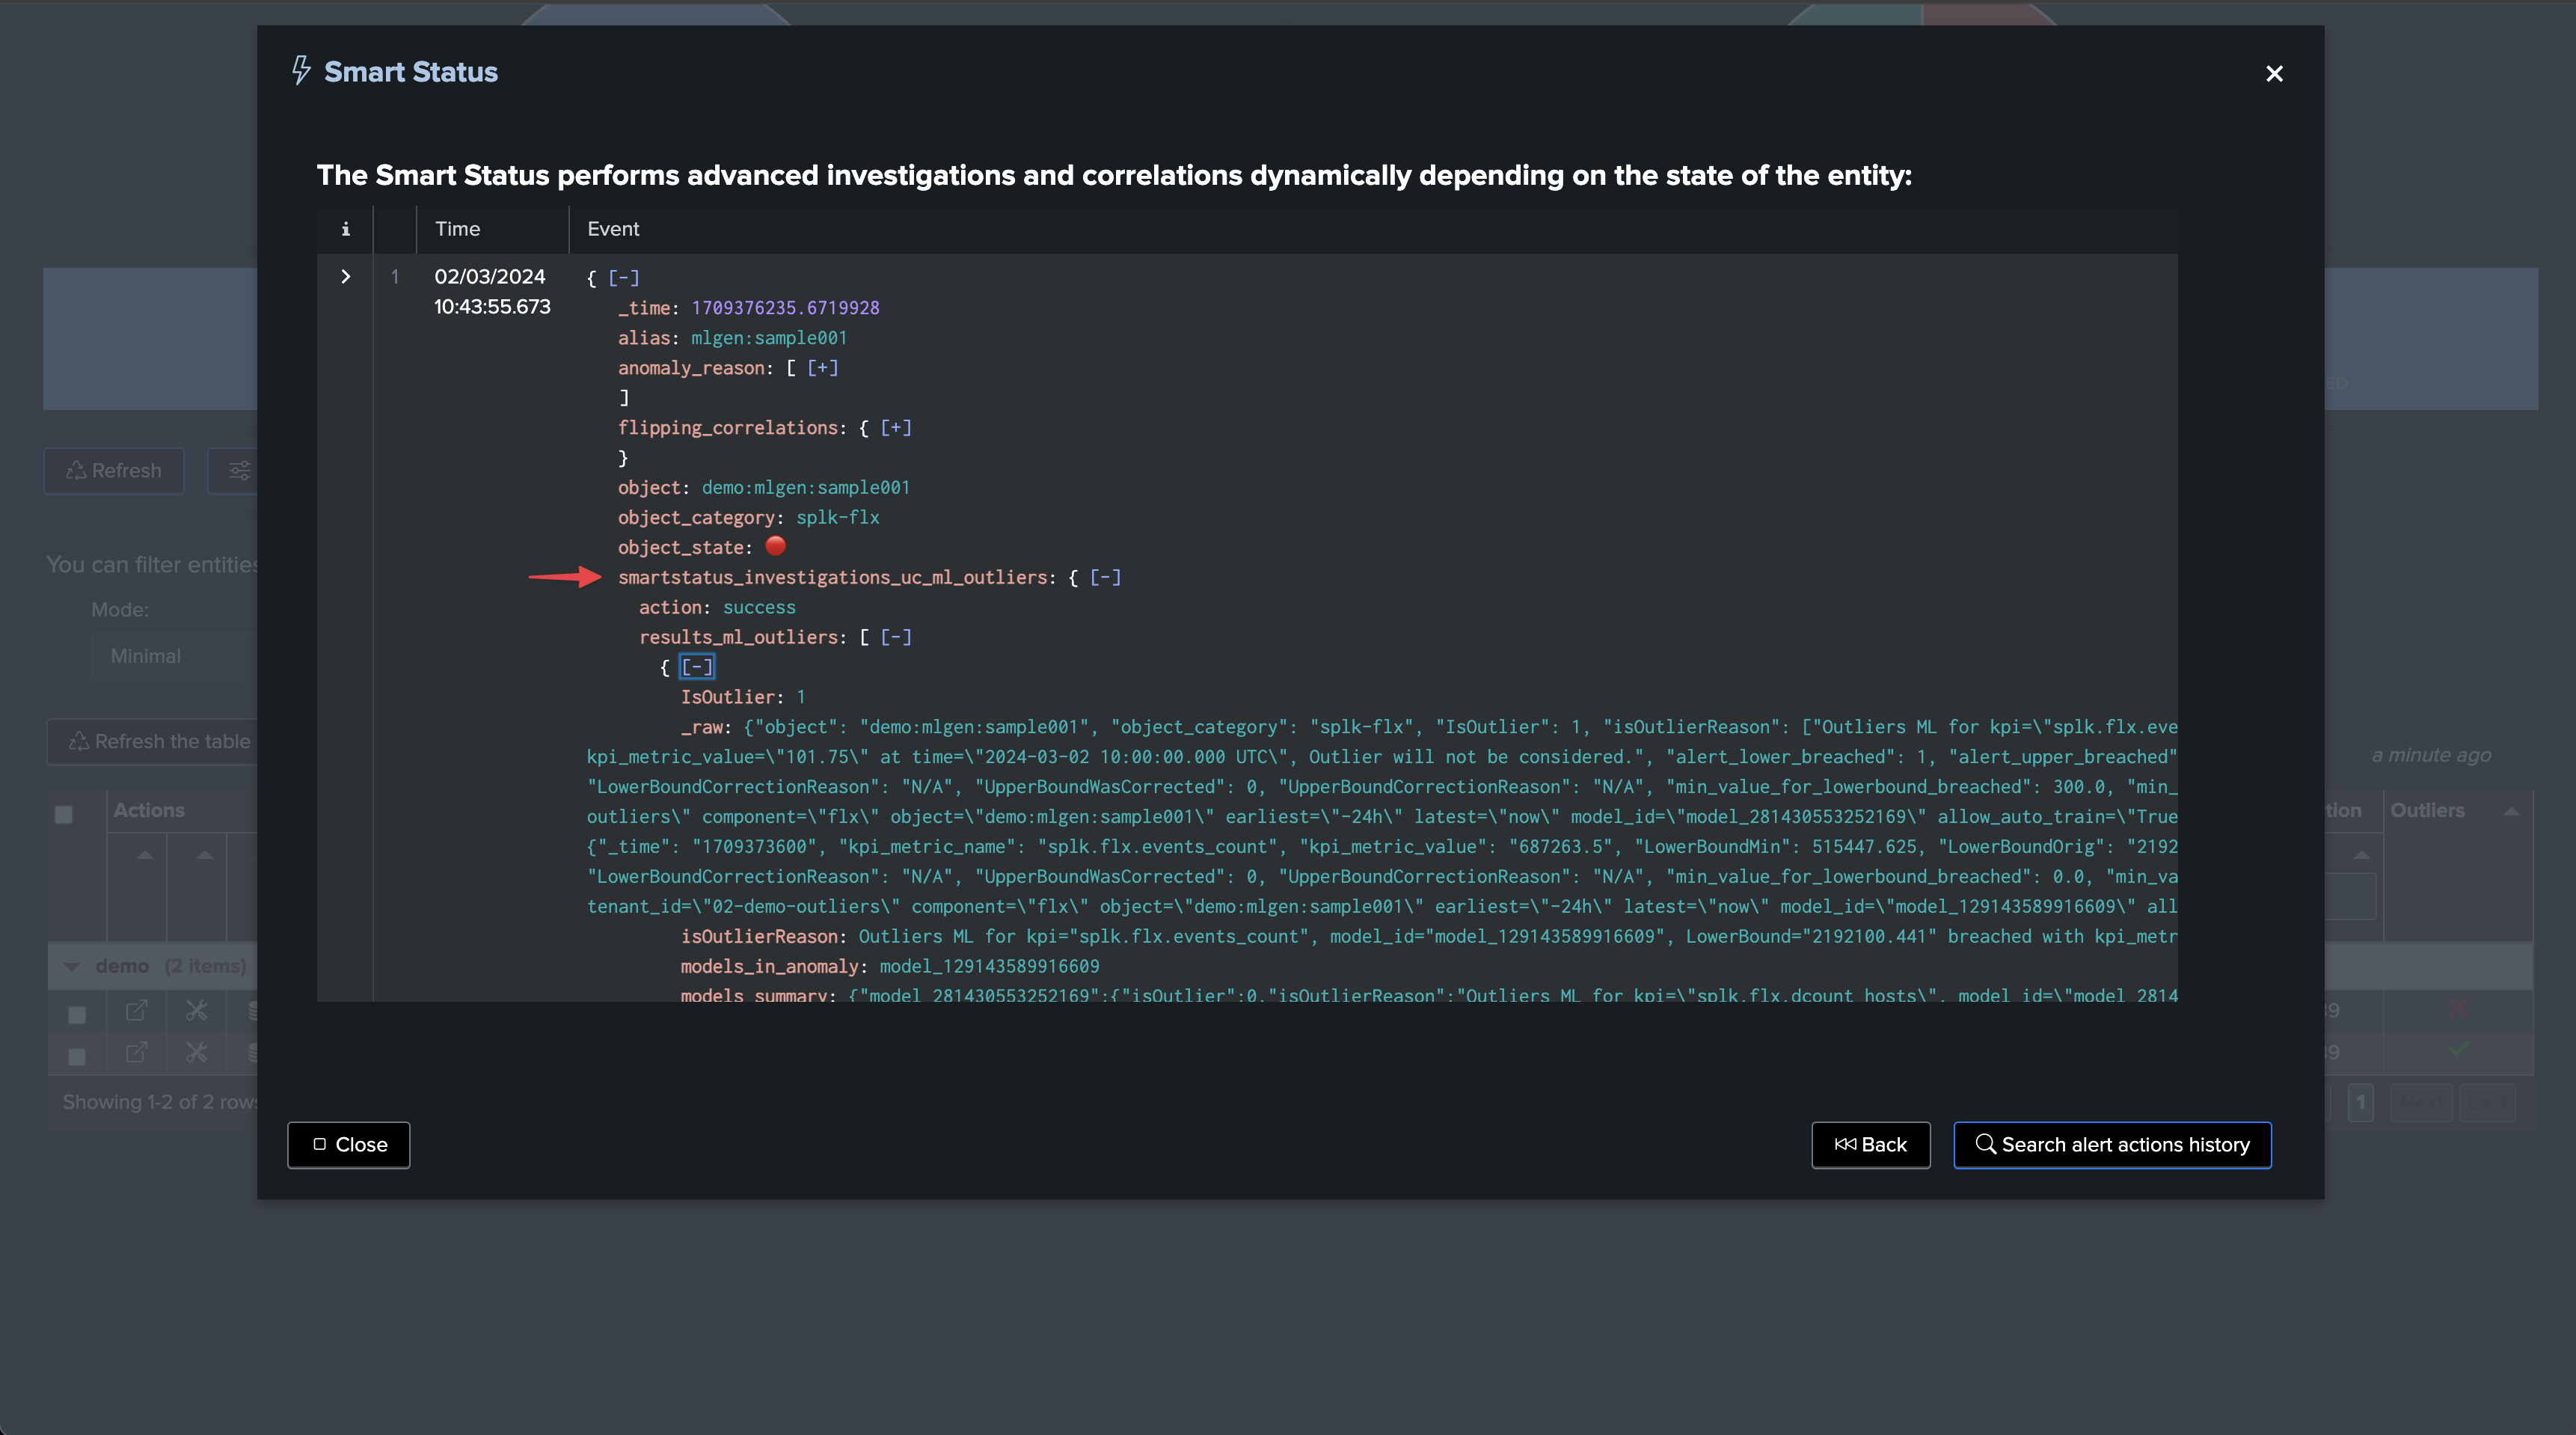Screen dimensions: 2576x1435
Task: Expand event row 1 details chevron
Action: tap(345, 277)
